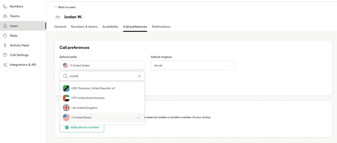Click the Activity Feed lightning icon
This screenshot has width=337, height=143.
point(5,45)
